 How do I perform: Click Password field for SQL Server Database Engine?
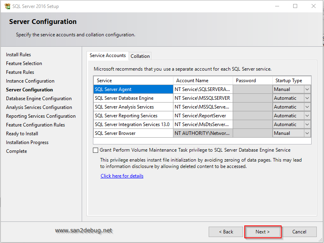point(252,98)
